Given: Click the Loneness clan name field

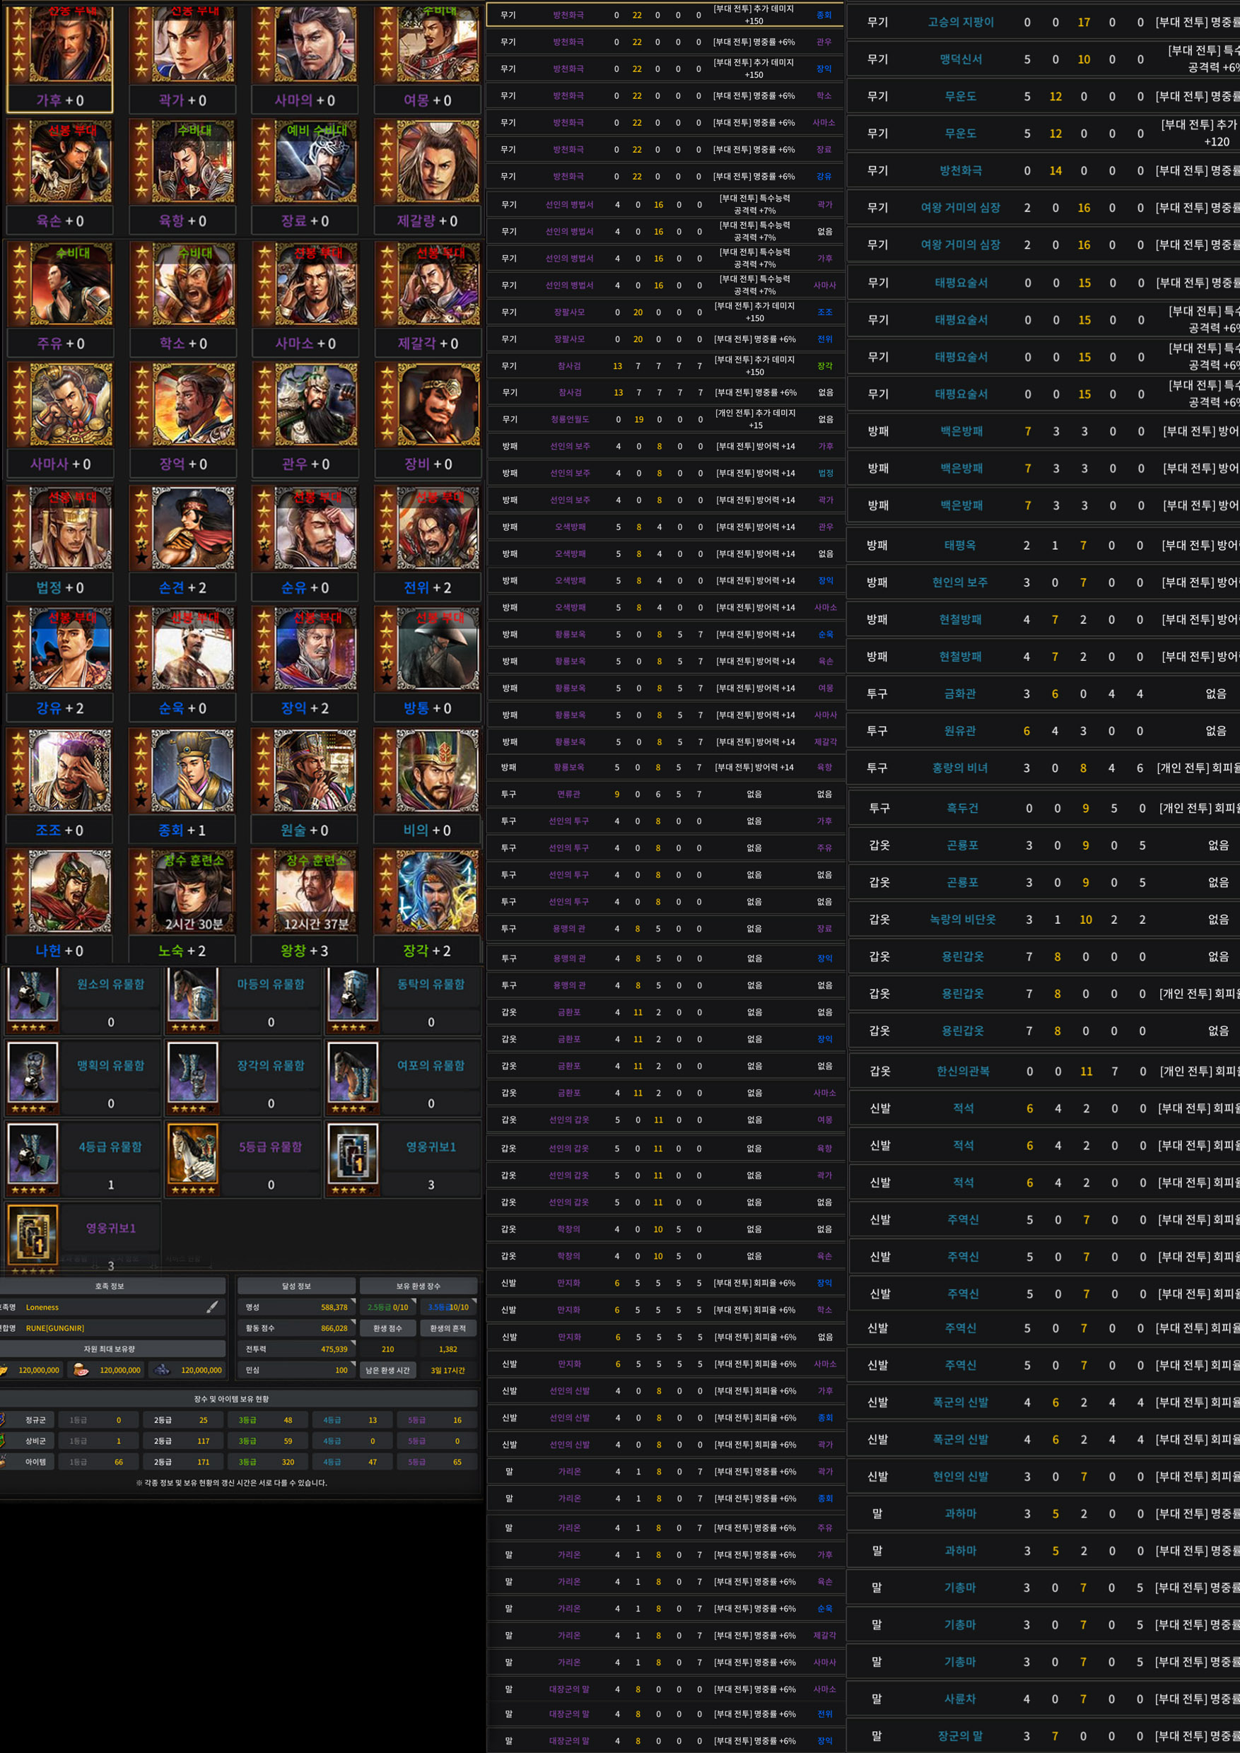Looking at the screenshot, I should pyautogui.click(x=113, y=1307).
